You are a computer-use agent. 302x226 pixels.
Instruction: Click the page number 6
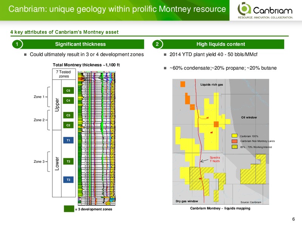pos(294,219)
